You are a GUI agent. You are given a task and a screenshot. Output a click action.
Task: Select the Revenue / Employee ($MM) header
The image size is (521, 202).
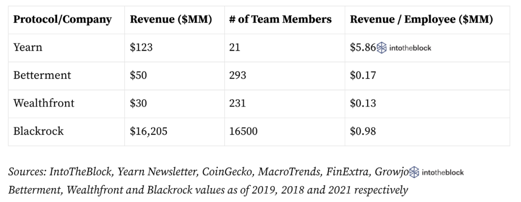(421, 20)
